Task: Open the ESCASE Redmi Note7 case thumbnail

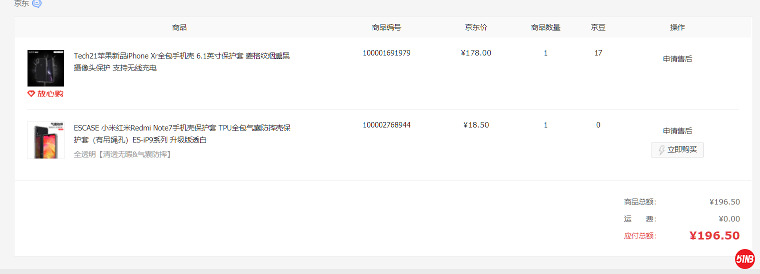Action: (46, 140)
